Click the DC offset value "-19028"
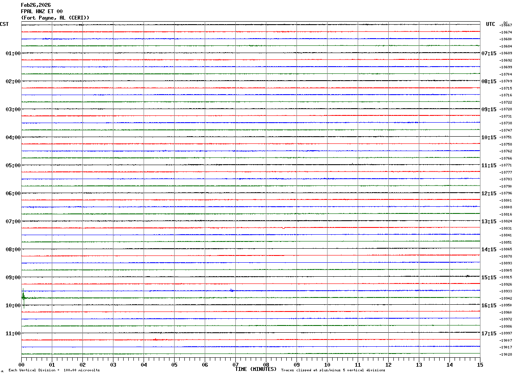 [506, 354]
